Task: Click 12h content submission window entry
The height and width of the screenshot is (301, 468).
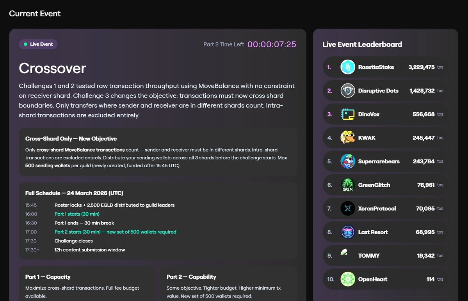Action: [x=89, y=250]
